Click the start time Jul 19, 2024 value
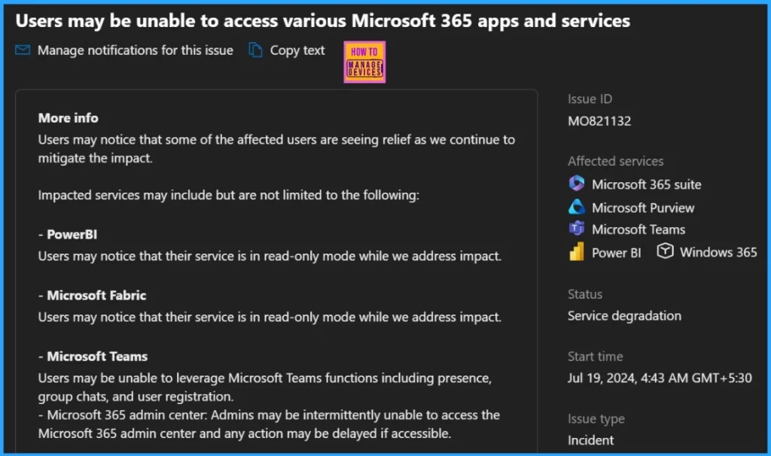771x456 pixels. click(660, 378)
